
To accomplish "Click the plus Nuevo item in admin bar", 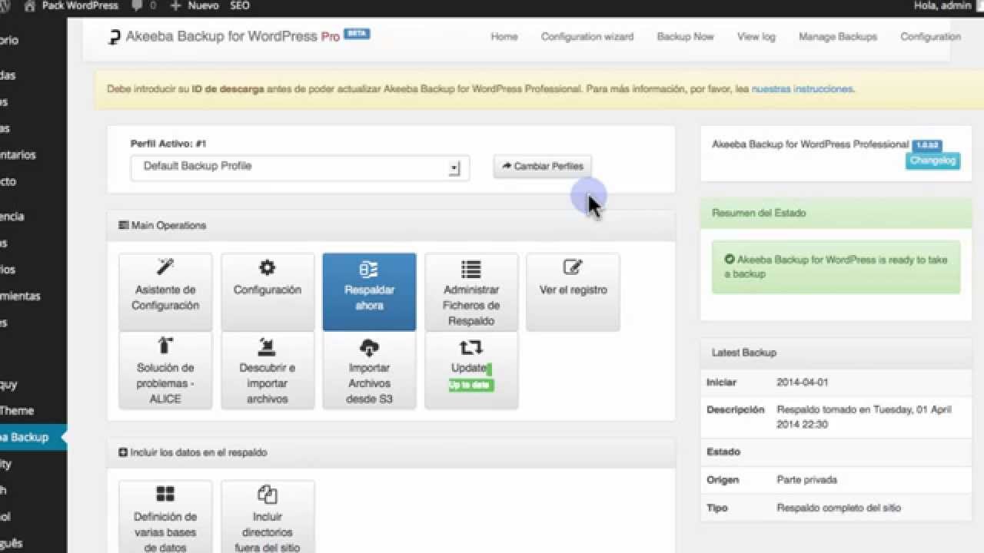I will pos(194,5).
